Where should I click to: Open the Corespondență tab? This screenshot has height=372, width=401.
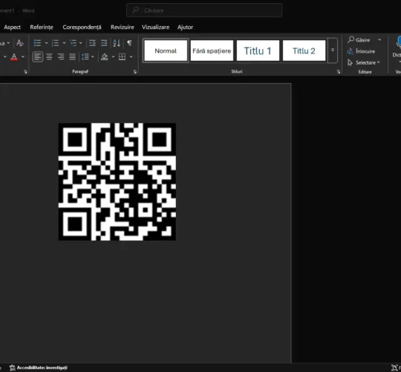(82, 27)
